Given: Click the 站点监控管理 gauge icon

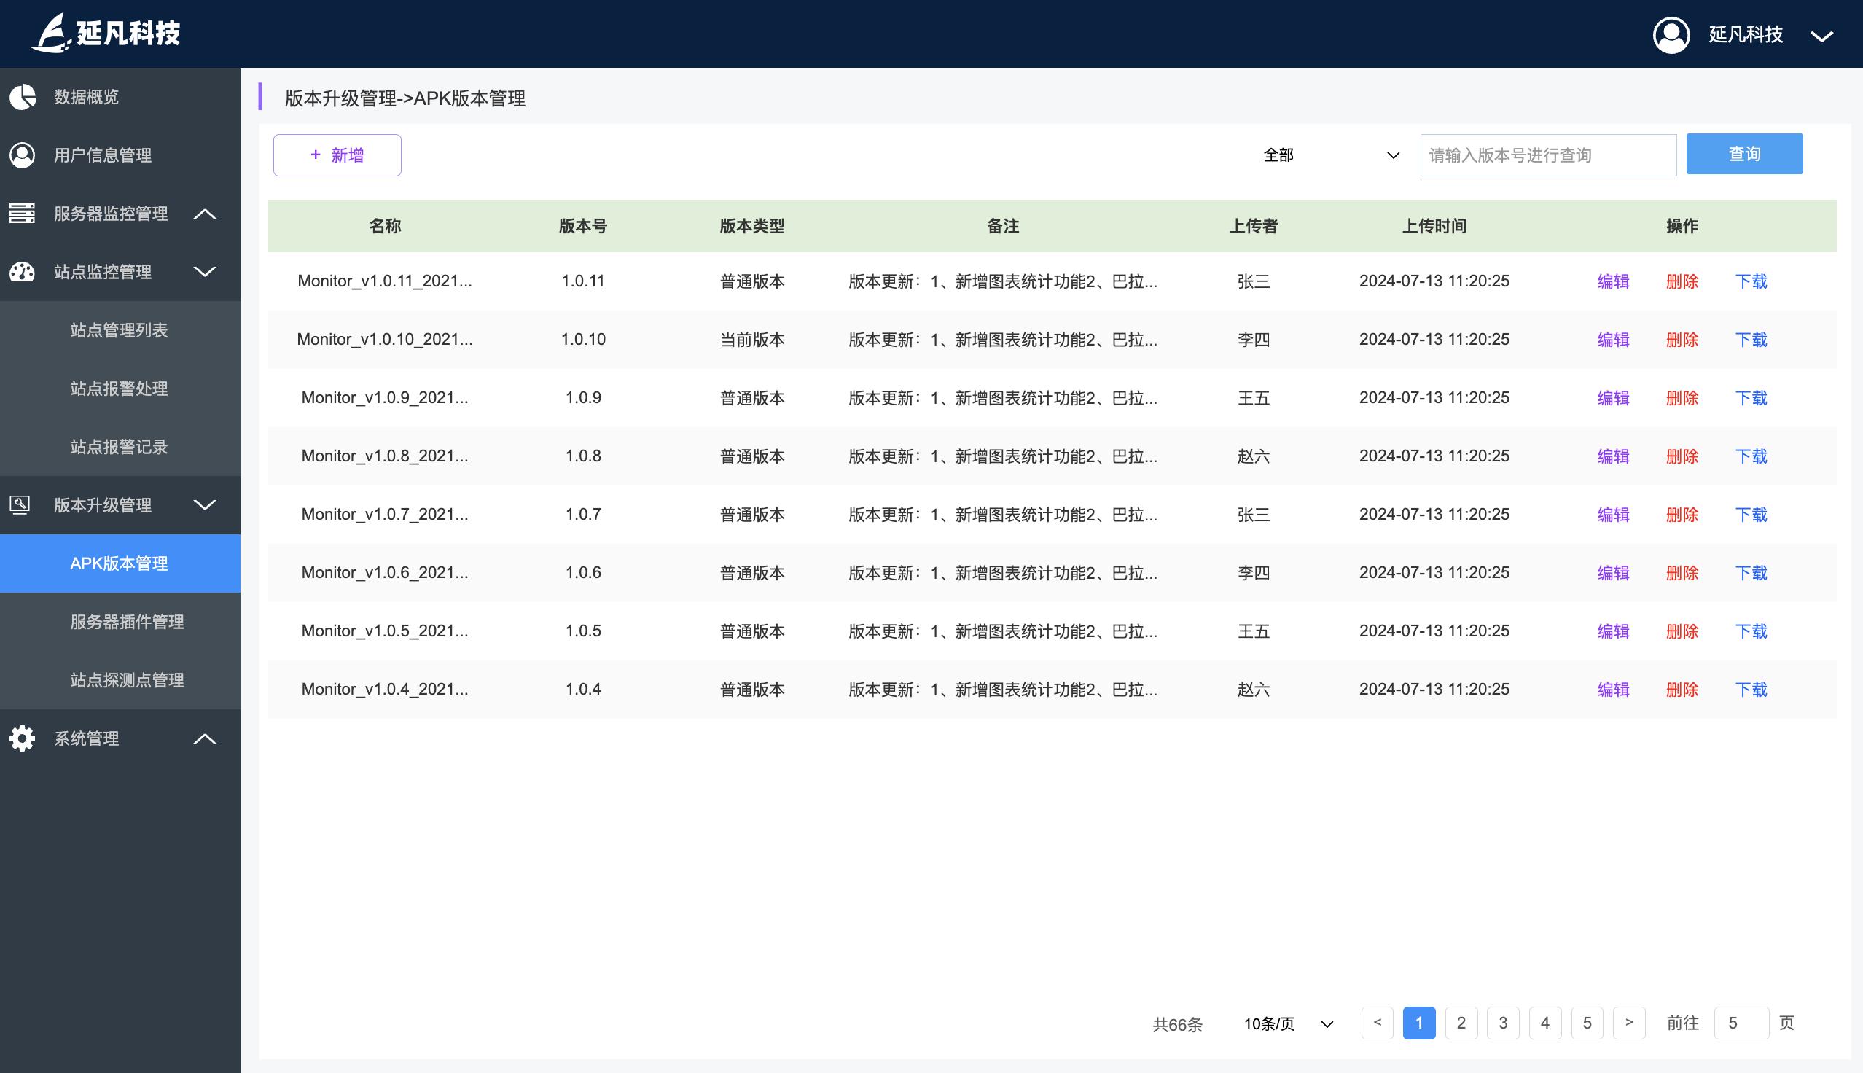Looking at the screenshot, I should (x=21, y=272).
